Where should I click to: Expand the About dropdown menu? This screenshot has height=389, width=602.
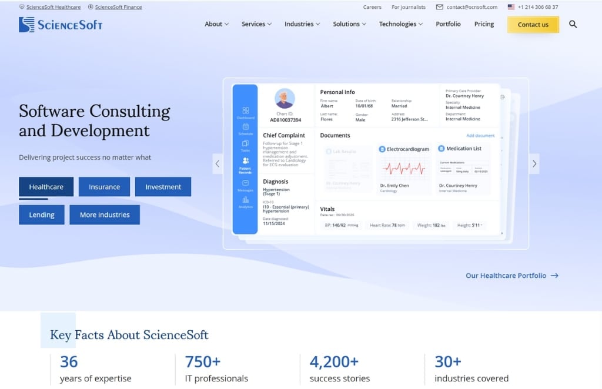(216, 24)
